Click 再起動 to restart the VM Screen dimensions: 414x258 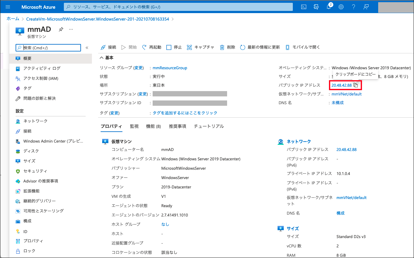[x=152, y=47]
